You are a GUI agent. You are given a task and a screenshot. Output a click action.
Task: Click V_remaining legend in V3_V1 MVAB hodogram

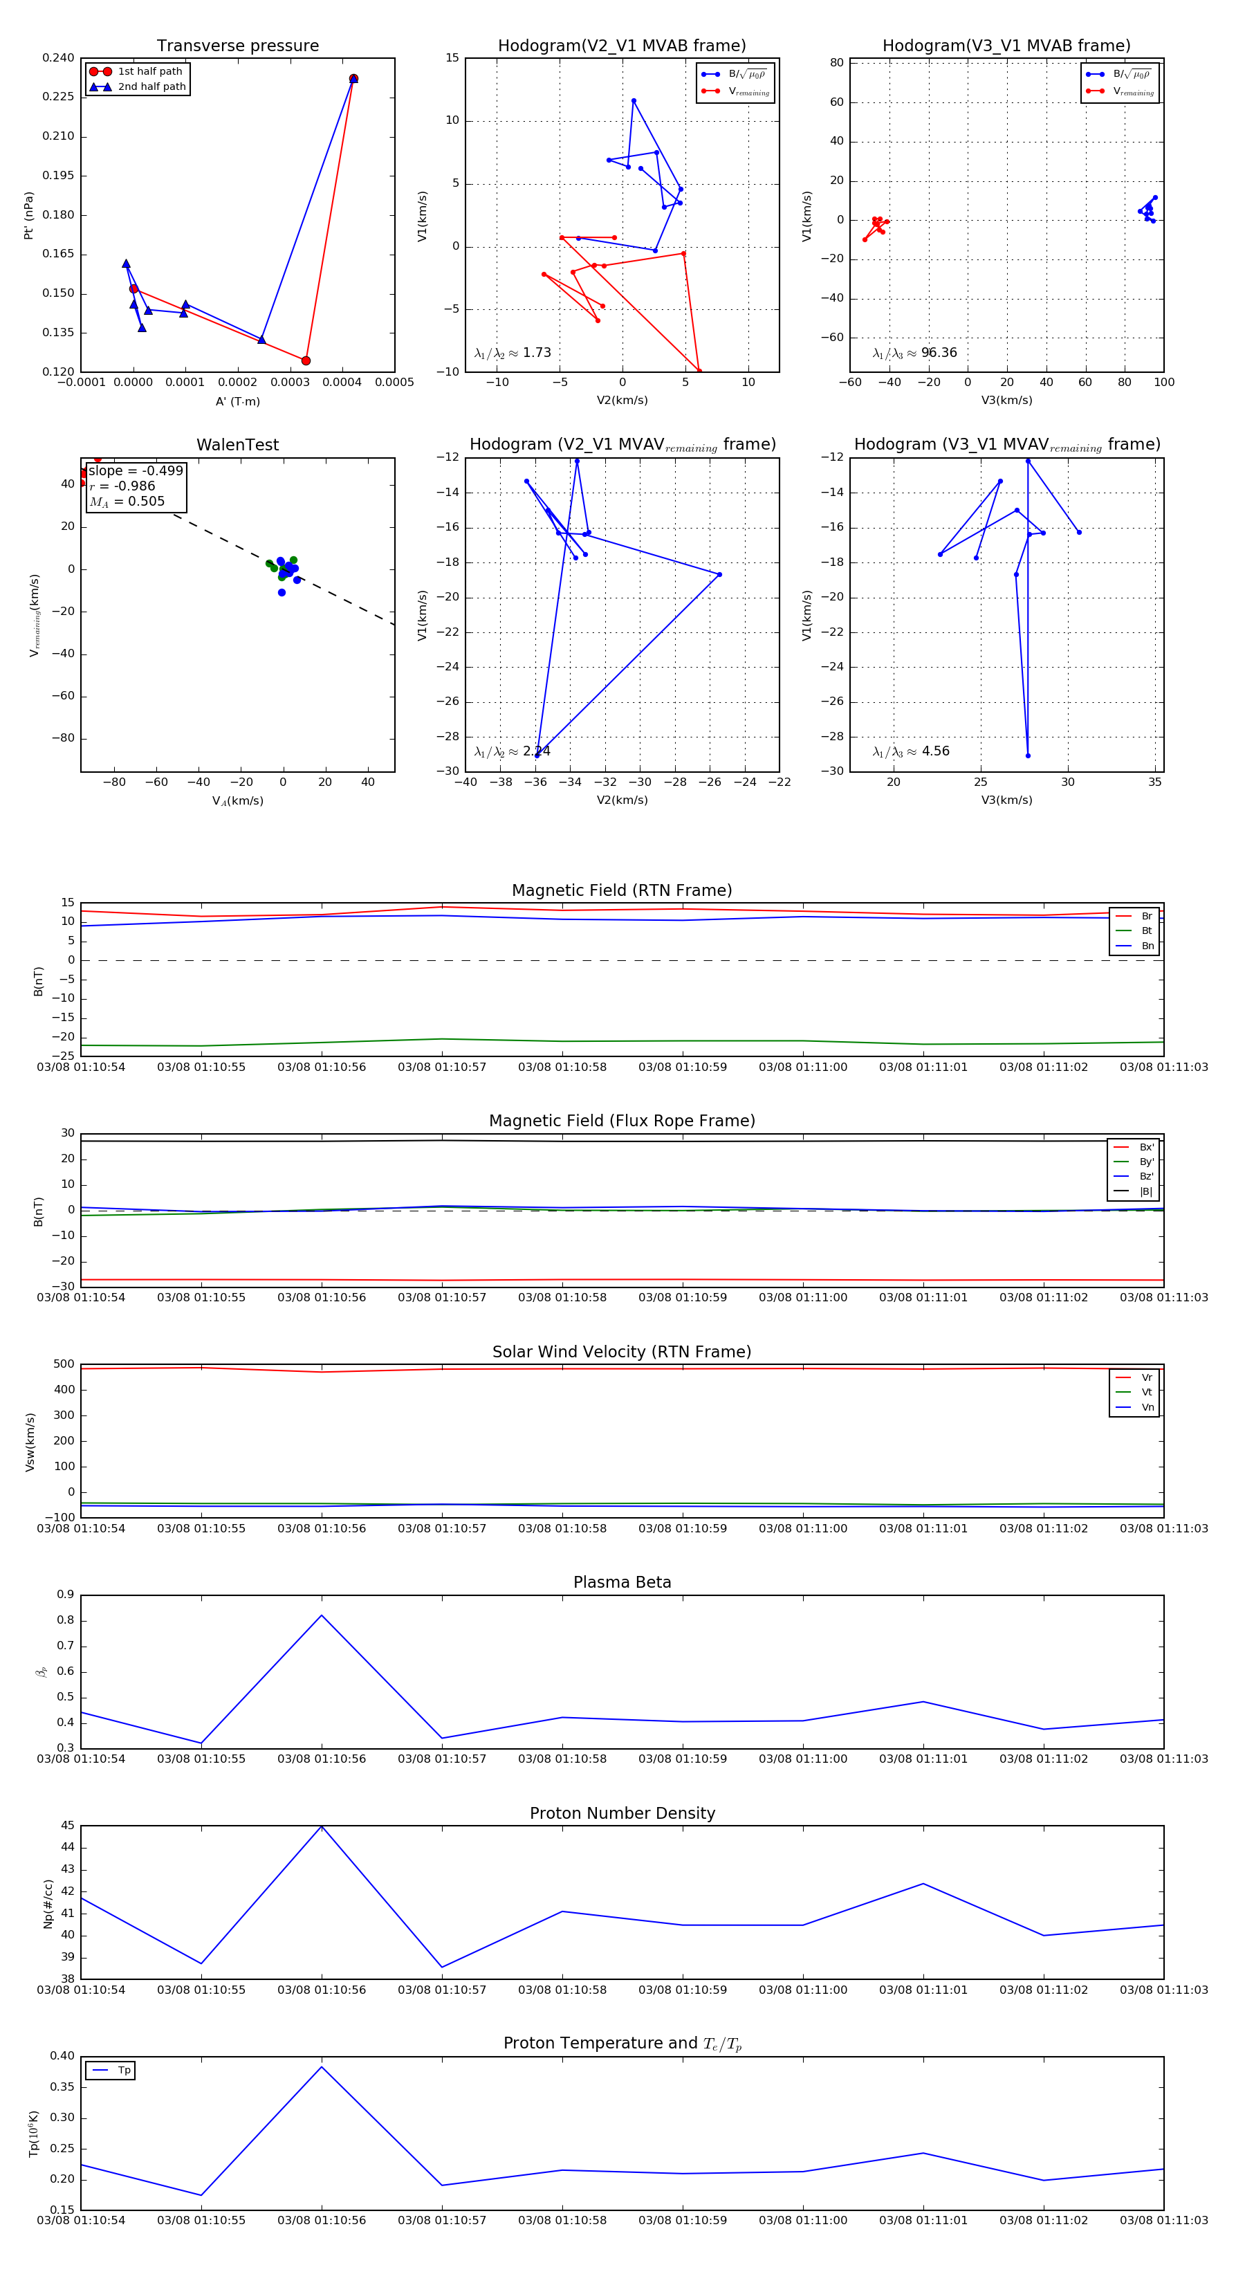[1119, 91]
